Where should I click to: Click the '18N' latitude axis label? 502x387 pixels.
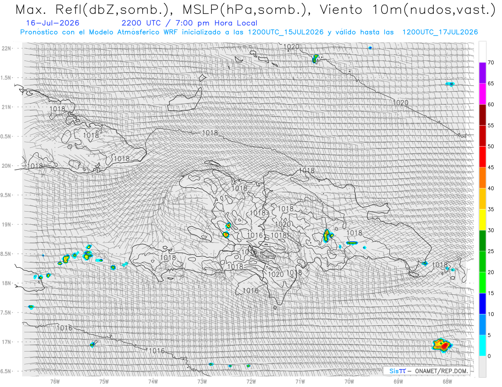7,283
